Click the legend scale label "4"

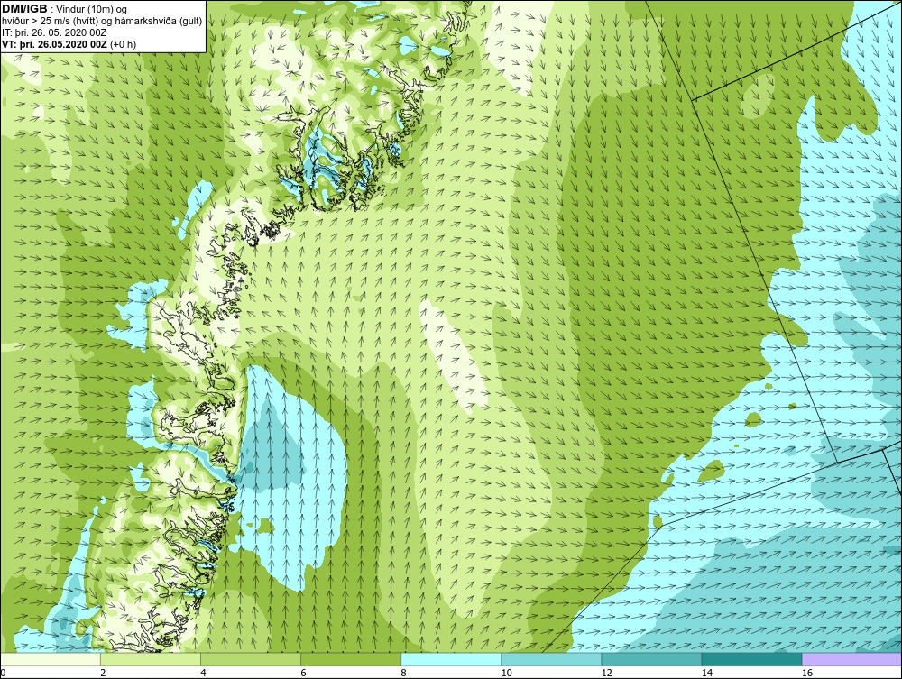(203, 673)
